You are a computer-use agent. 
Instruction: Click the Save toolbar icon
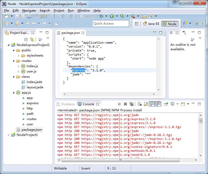click(17, 16)
